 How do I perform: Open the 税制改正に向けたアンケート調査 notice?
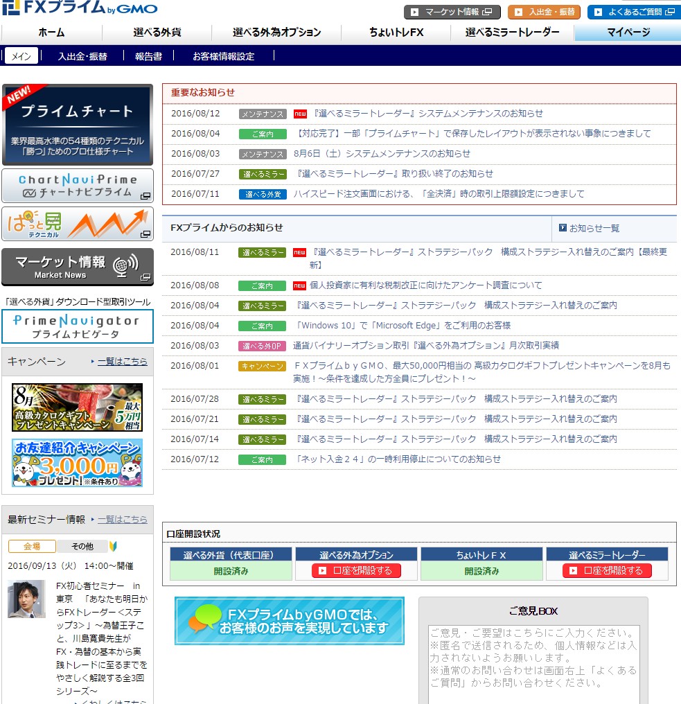point(425,285)
